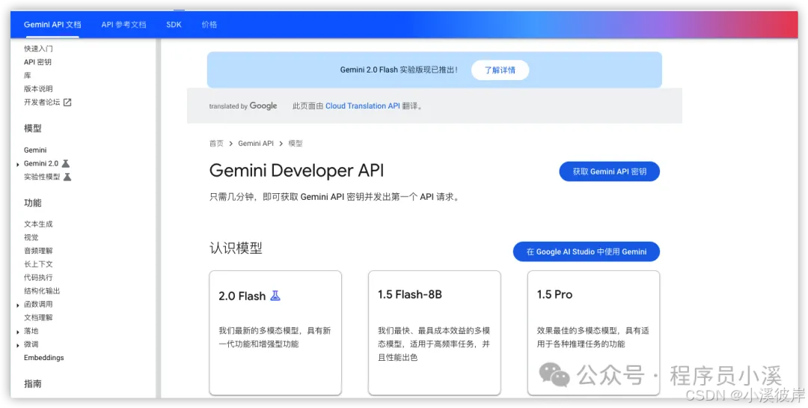The image size is (808, 408).
Task: Open 结构化输出 in the sidebar
Action: point(42,291)
